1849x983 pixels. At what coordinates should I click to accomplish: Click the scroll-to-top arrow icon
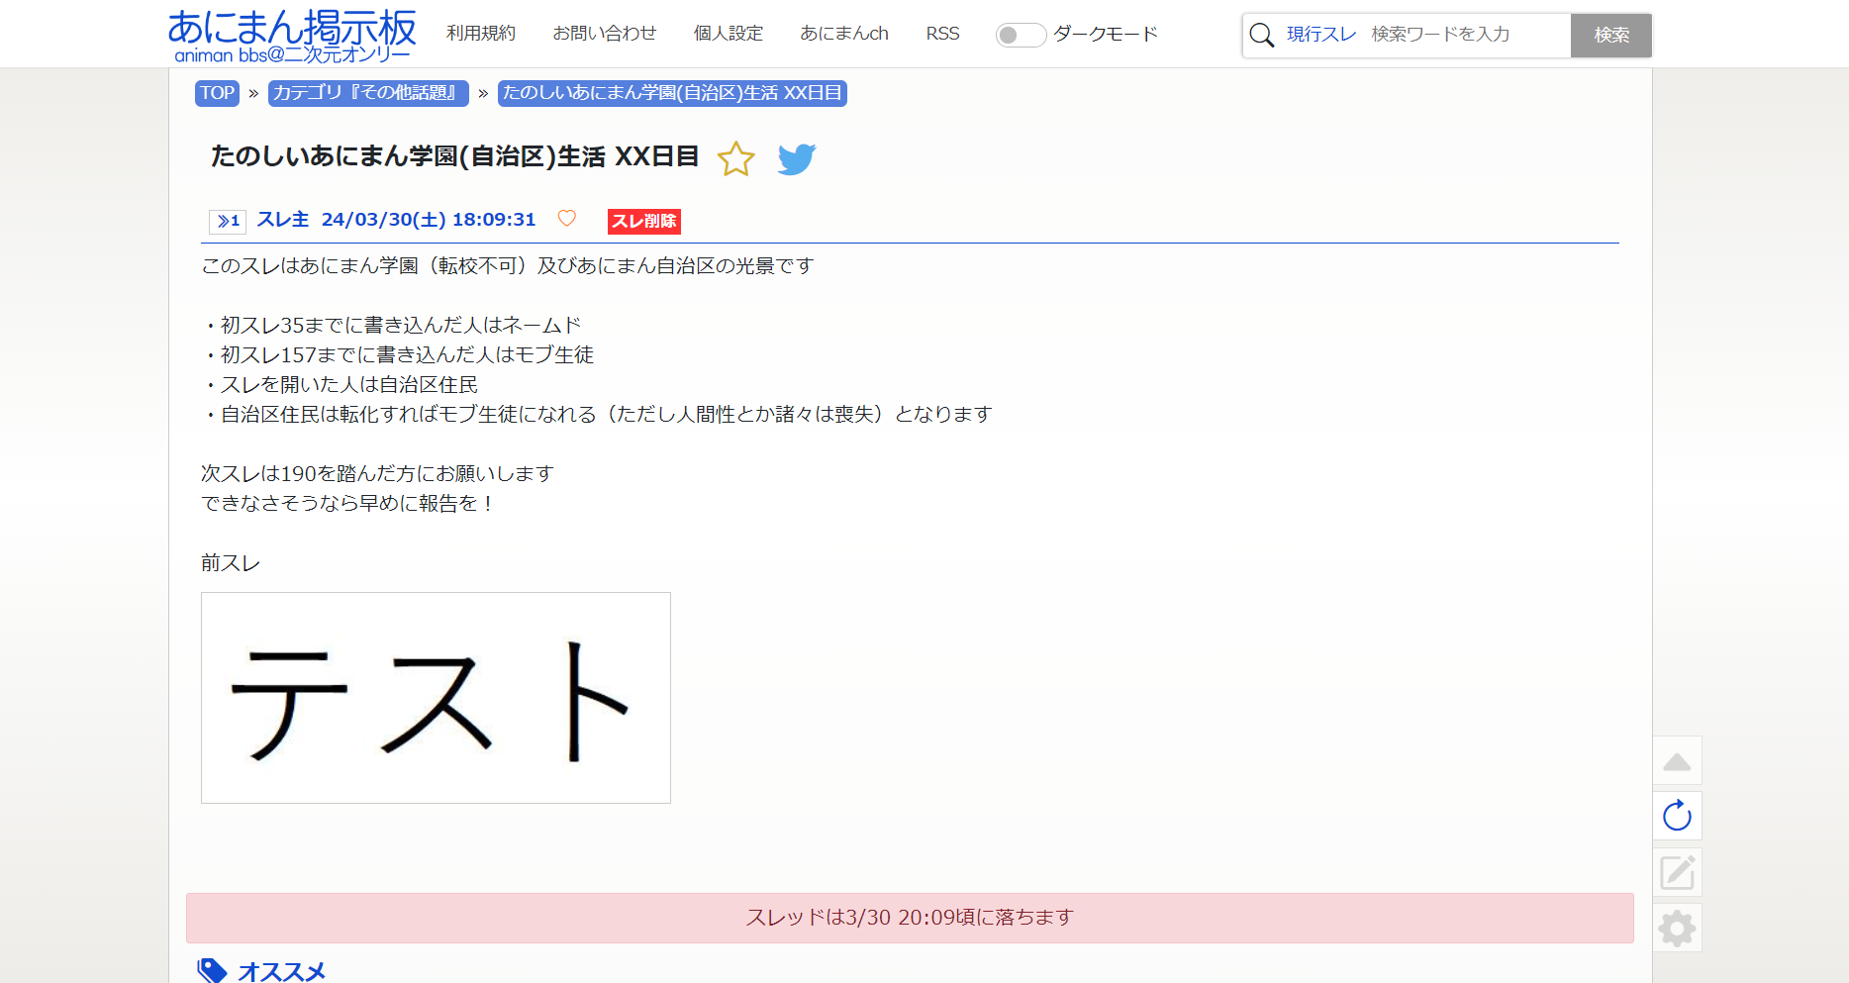pos(1677,761)
